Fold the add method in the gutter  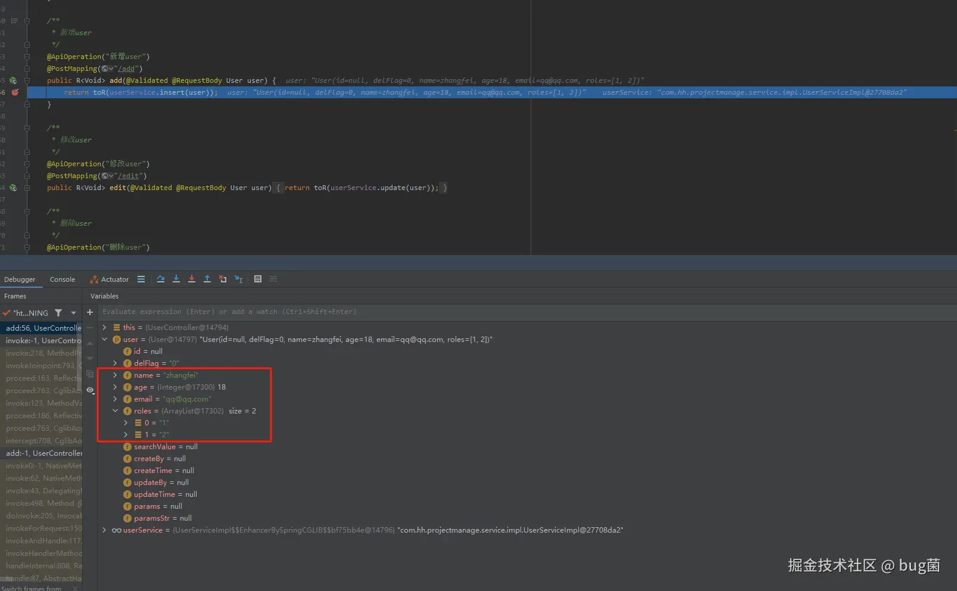(27, 80)
